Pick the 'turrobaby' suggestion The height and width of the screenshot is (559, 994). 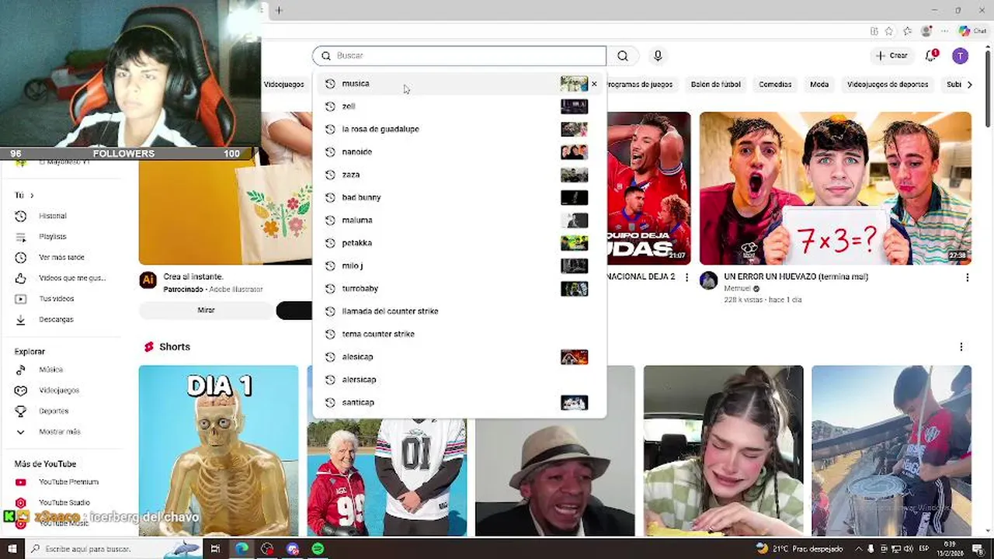(460, 288)
